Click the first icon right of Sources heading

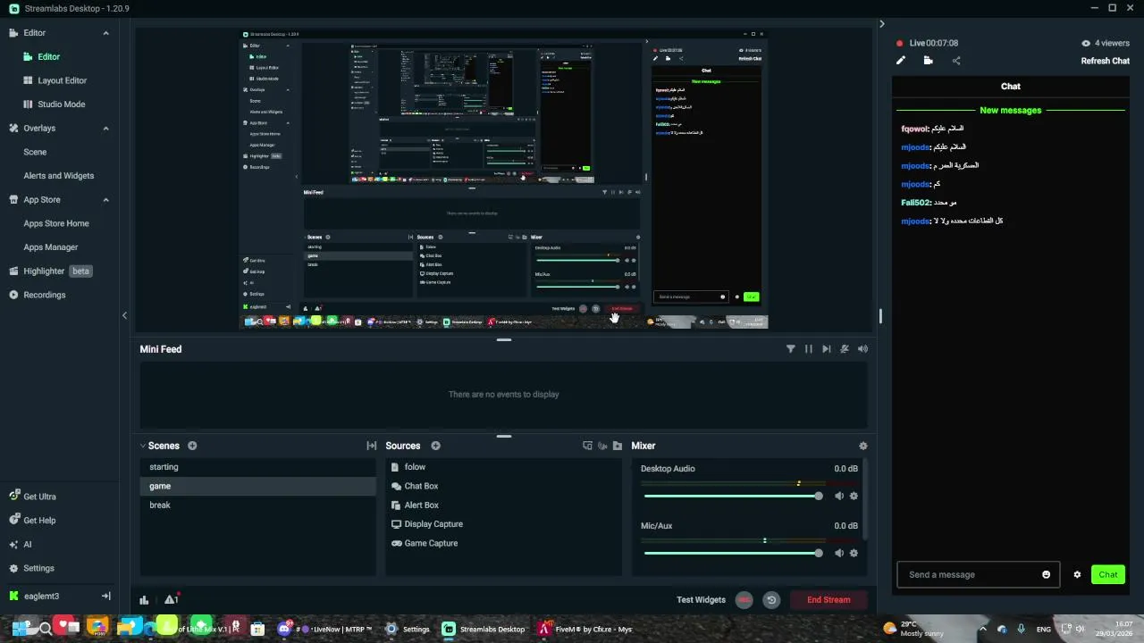click(587, 446)
